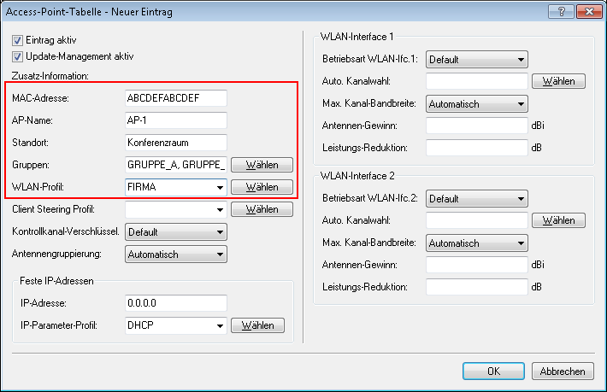Toggle the 'Eintrag aktiv' checkbox
Image resolution: width=607 pixels, height=392 pixels.
coord(18,40)
